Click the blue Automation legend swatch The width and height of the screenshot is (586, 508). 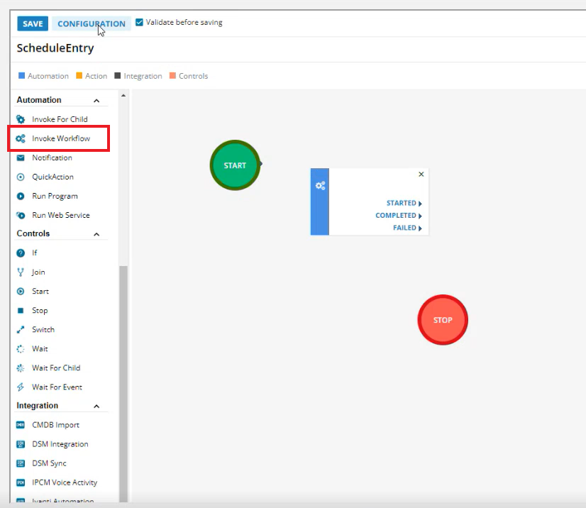tap(22, 76)
